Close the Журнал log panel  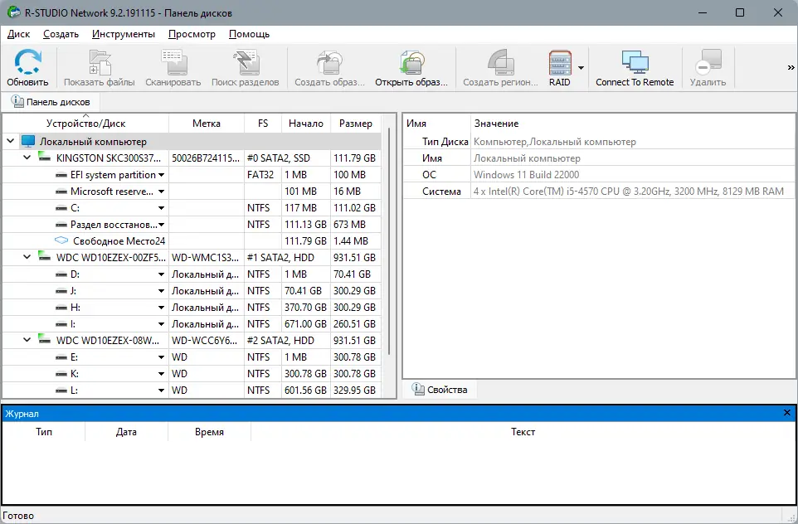(786, 412)
